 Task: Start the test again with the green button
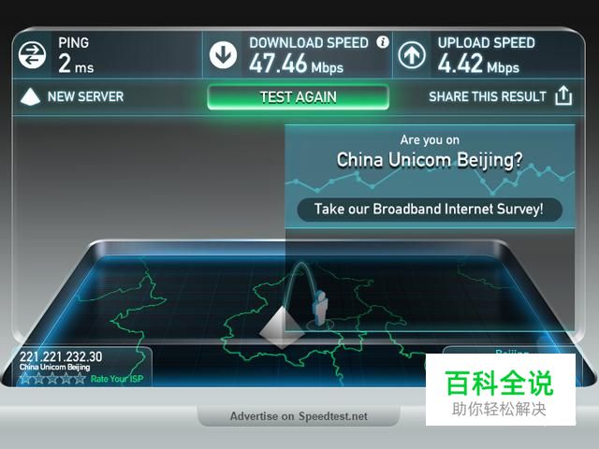pyautogui.click(x=298, y=97)
